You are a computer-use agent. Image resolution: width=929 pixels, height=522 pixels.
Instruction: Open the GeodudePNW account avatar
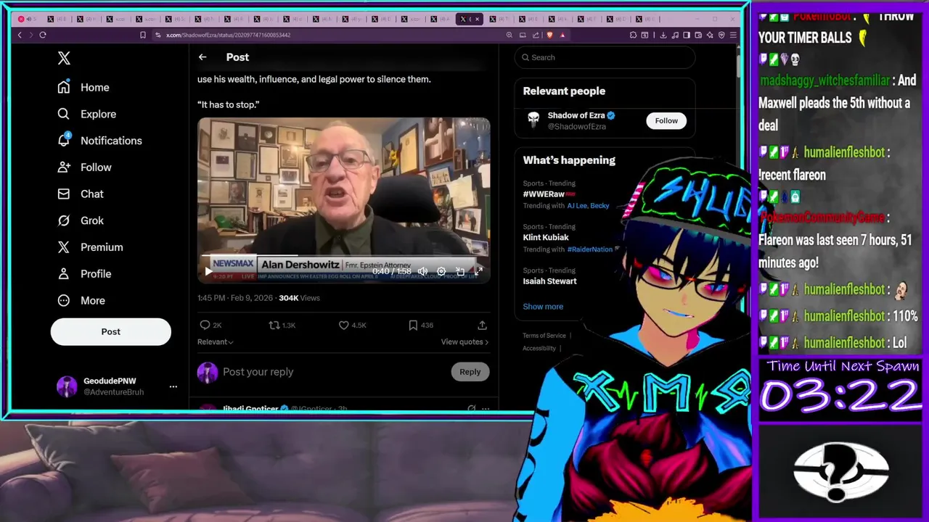67,386
